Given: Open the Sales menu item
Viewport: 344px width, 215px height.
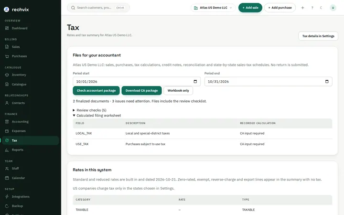Looking at the screenshot, I should coord(30,47).
